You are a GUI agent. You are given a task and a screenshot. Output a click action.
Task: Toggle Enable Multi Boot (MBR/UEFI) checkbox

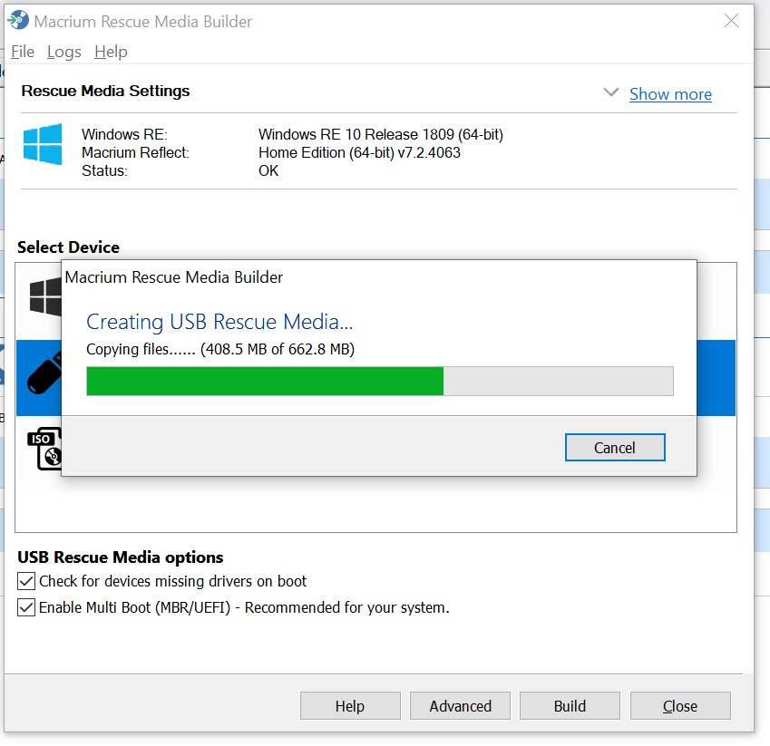click(x=26, y=607)
